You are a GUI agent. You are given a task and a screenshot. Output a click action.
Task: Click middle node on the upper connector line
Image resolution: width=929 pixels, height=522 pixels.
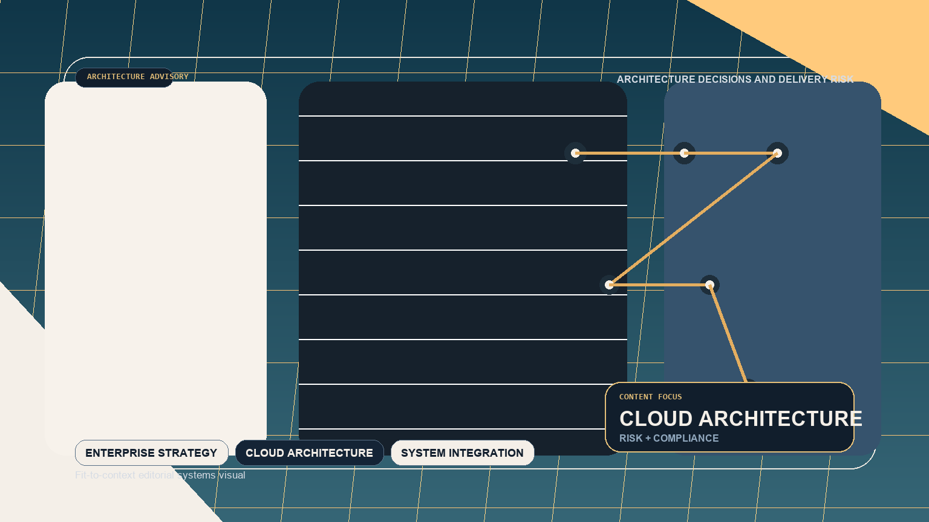(x=684, y=153)
